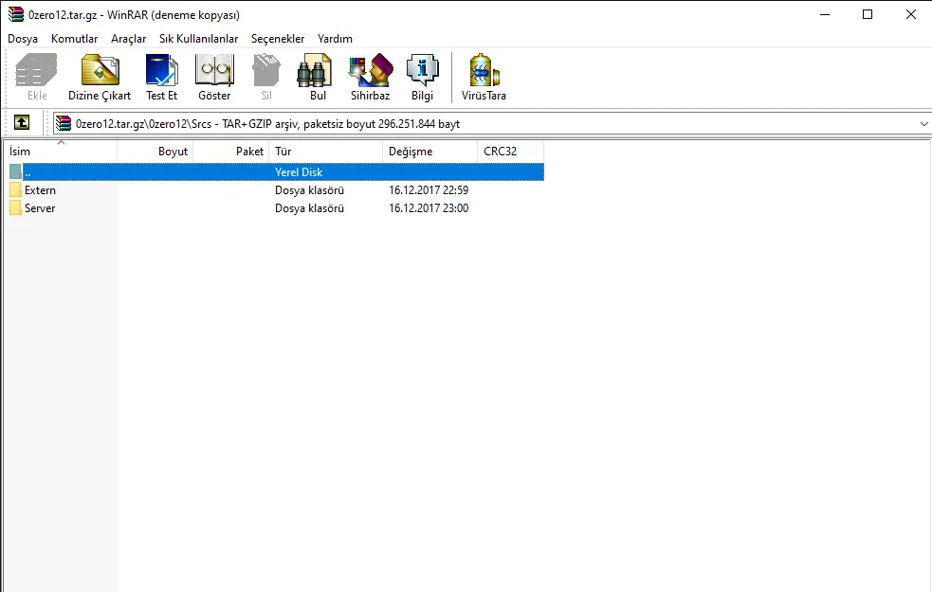Start VirüsTara virus scan
The height and width of the screenshot is (592, 932).
pos(484,77)
